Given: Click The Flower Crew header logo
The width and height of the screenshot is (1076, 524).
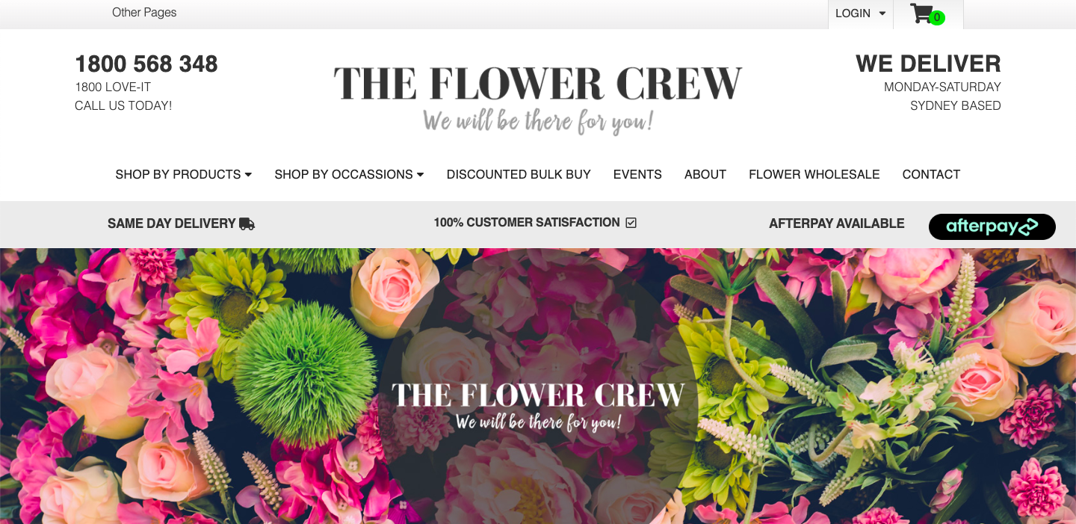Looking at the screenshot, I should tap(538, 99).
